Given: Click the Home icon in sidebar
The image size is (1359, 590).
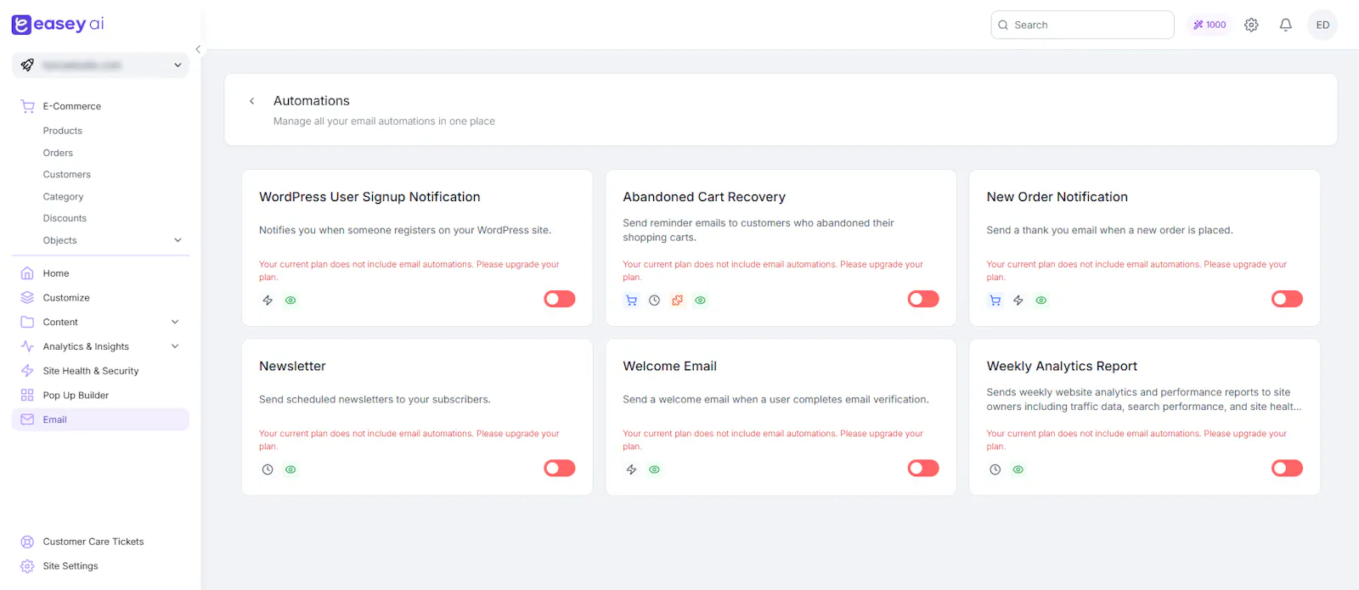Looking at the screenshot, I should [27, 273].
